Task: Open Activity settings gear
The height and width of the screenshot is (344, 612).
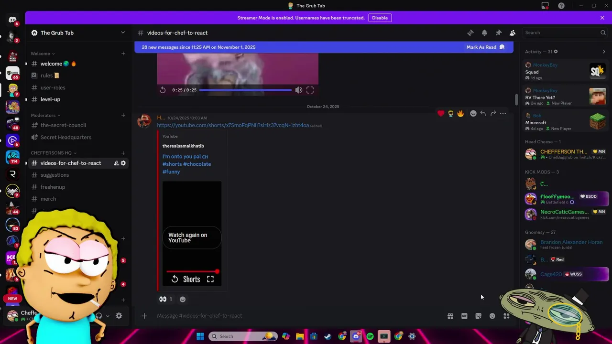Action: [556, 52]
